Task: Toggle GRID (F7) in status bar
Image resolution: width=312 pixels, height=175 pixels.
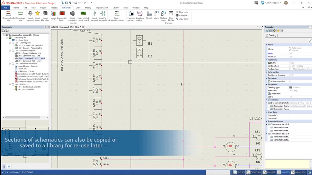Action: [239, 172]
